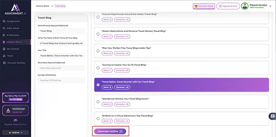
Task: Click the Account Setting gear icon
Action: coord(4,63)
